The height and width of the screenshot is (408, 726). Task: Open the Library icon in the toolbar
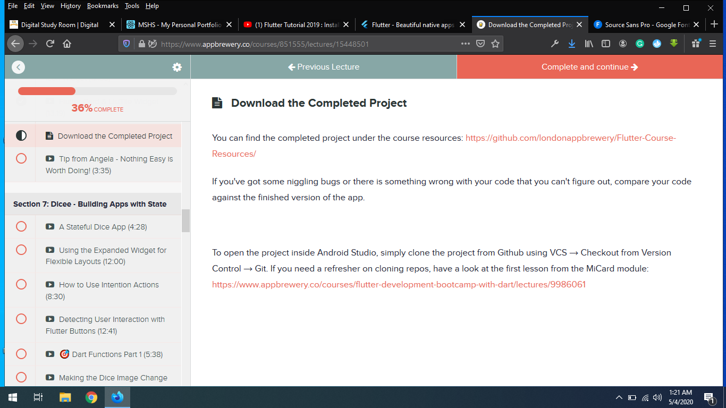pos(589,44)
